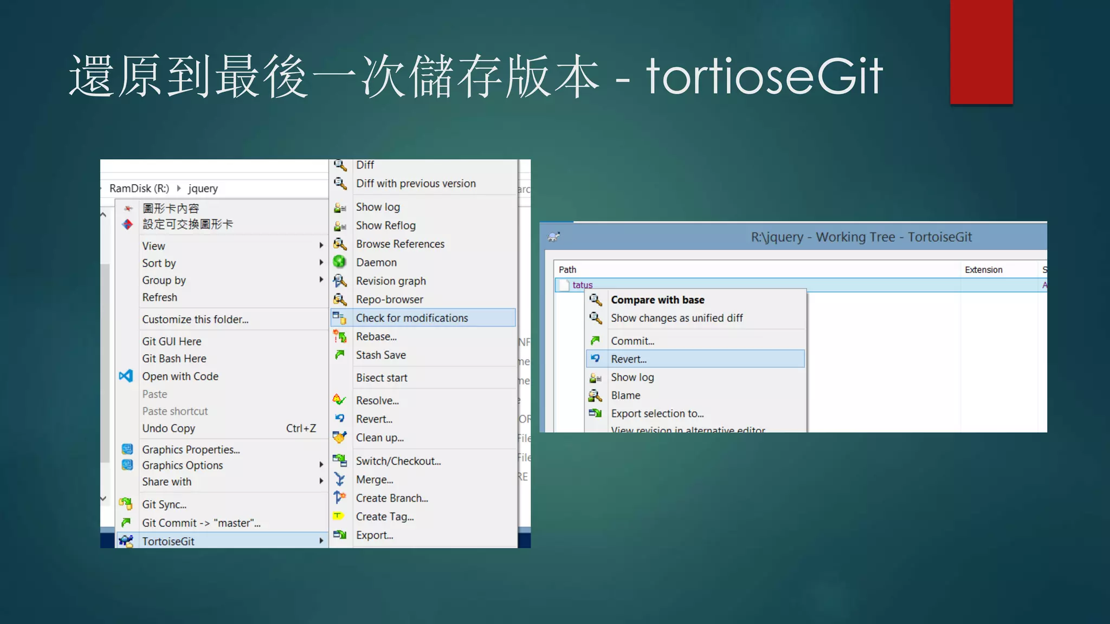The image size is (1110, 624).
Task: Click the breadcrumb arrow after RamDisk (R:)
Action: 178,188
